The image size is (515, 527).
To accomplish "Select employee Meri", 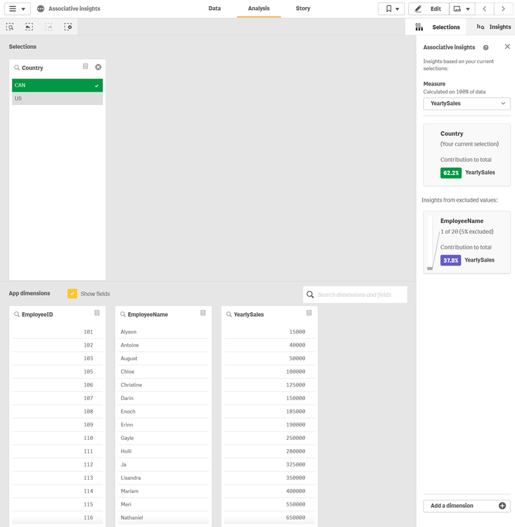I will coord(164,504).
